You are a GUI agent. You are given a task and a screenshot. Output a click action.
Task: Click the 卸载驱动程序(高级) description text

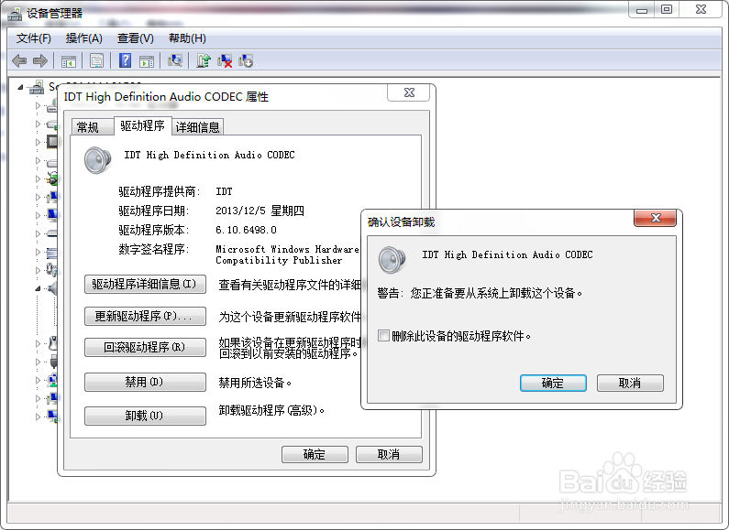271,410
